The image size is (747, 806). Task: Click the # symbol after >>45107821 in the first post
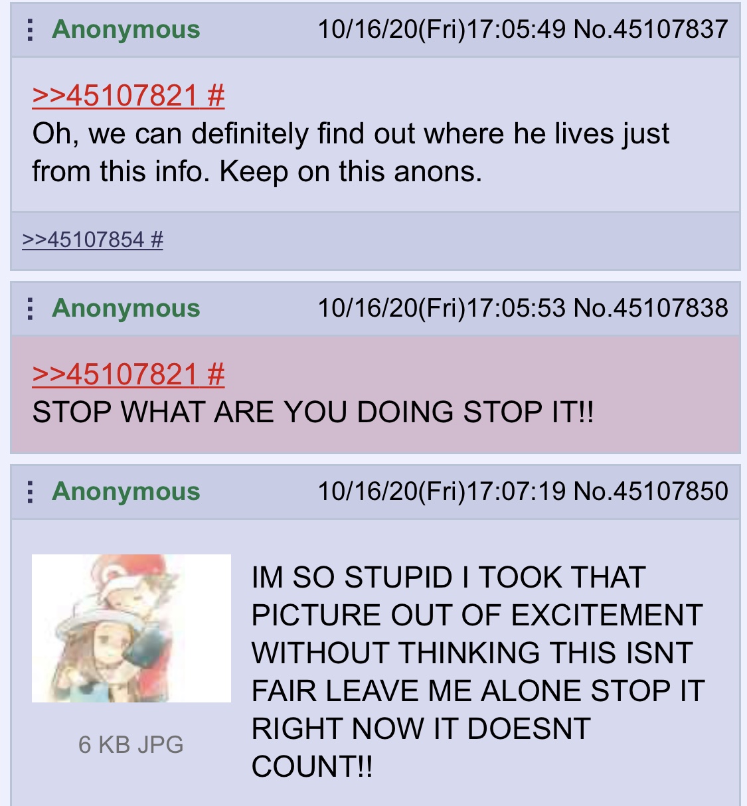[x=216, y=96]
